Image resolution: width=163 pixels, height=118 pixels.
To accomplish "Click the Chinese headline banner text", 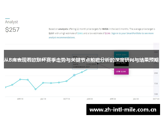I will coord(81,60).
